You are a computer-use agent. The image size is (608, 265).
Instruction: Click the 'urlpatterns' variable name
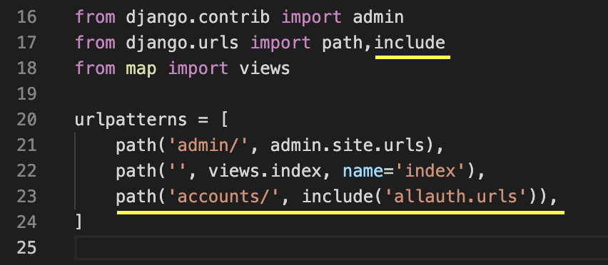coord(131,120)
